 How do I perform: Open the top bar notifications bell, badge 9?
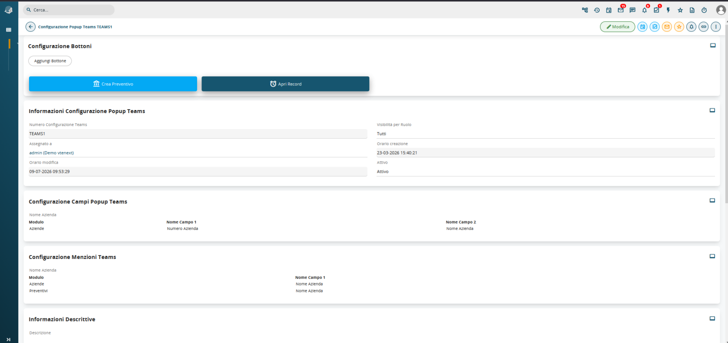pos(644,10)
